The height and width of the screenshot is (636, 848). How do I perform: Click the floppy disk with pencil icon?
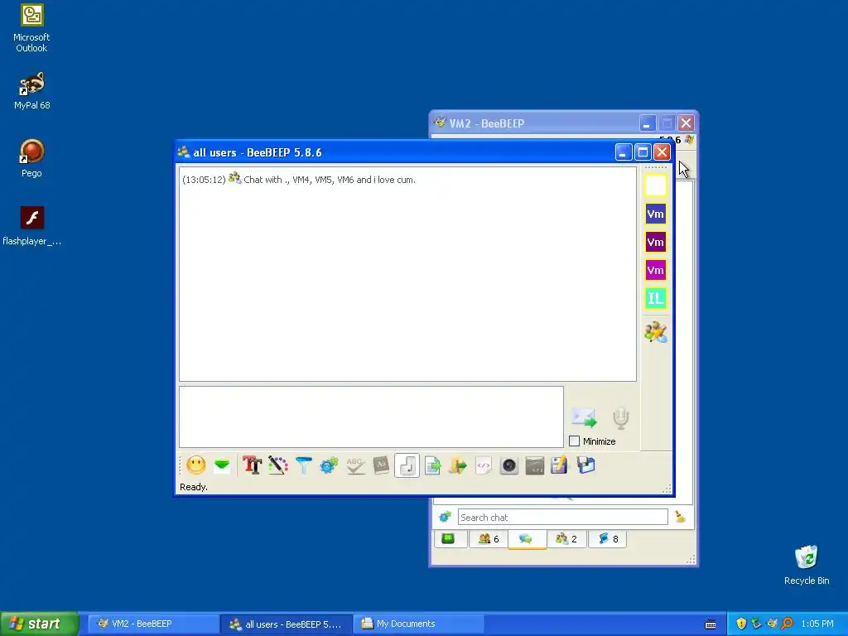coord(559,465)
